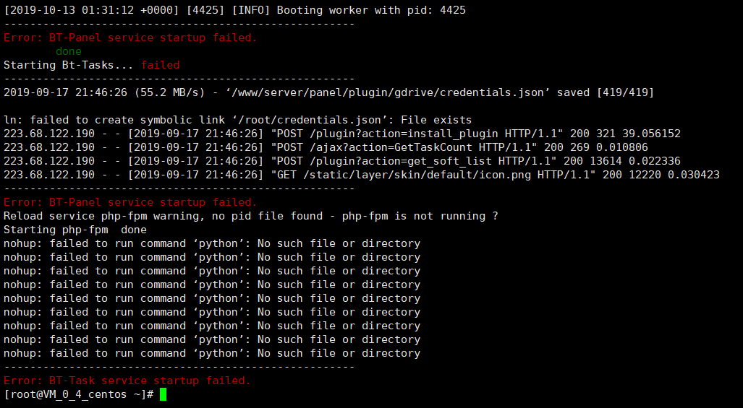Click the 'Starting Bt-Tasks...' text
Viewport: 743px width, 408px height.
[x=68, y=65]
